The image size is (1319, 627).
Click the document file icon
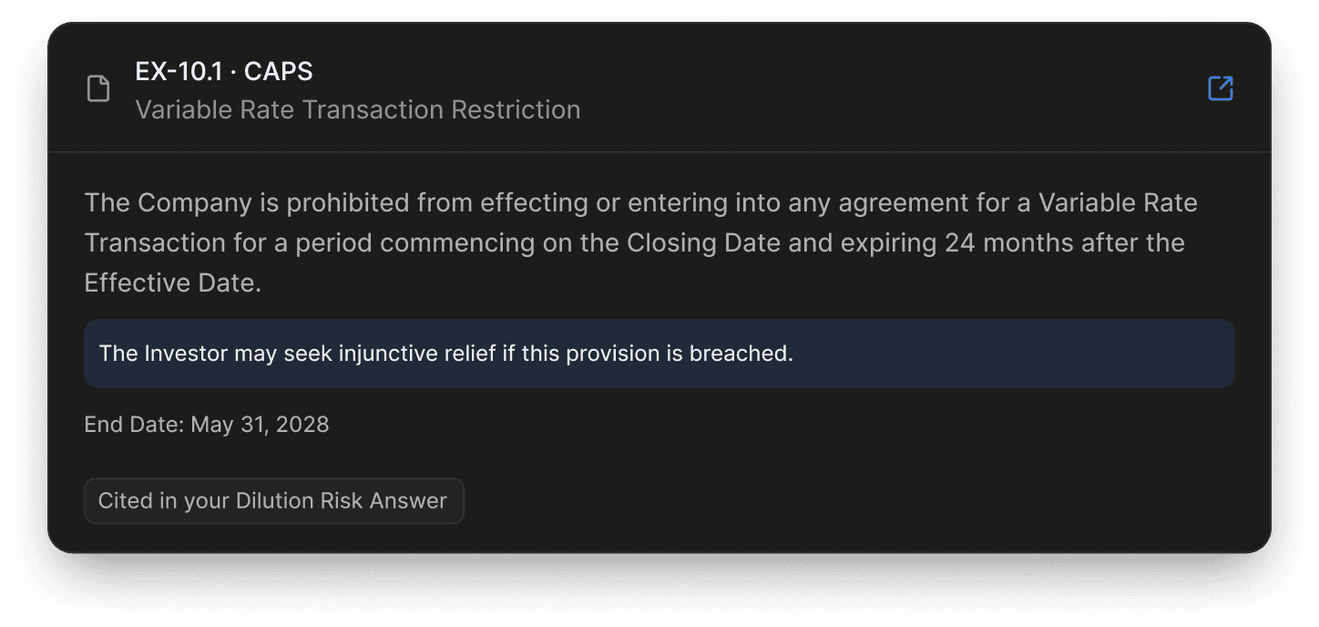pyautogui.click(x=98, y=89)
